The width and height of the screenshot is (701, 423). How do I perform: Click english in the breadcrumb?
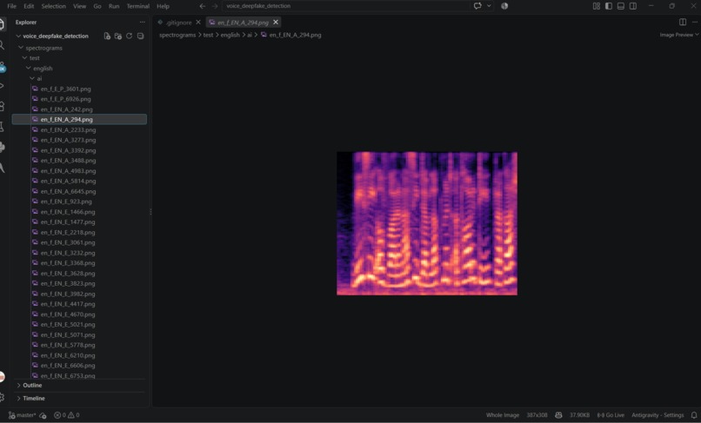(230, 35)
